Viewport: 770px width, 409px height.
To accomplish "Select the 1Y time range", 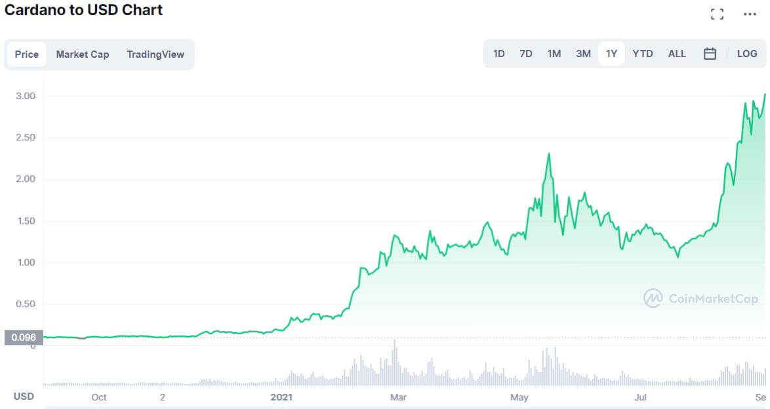I will [x=611, y=54].
